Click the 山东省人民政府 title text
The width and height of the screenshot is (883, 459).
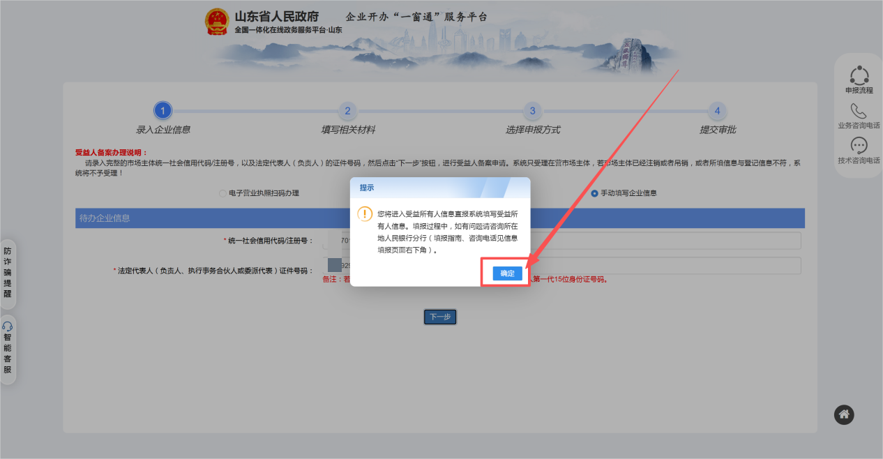click(x=276, y=17)
